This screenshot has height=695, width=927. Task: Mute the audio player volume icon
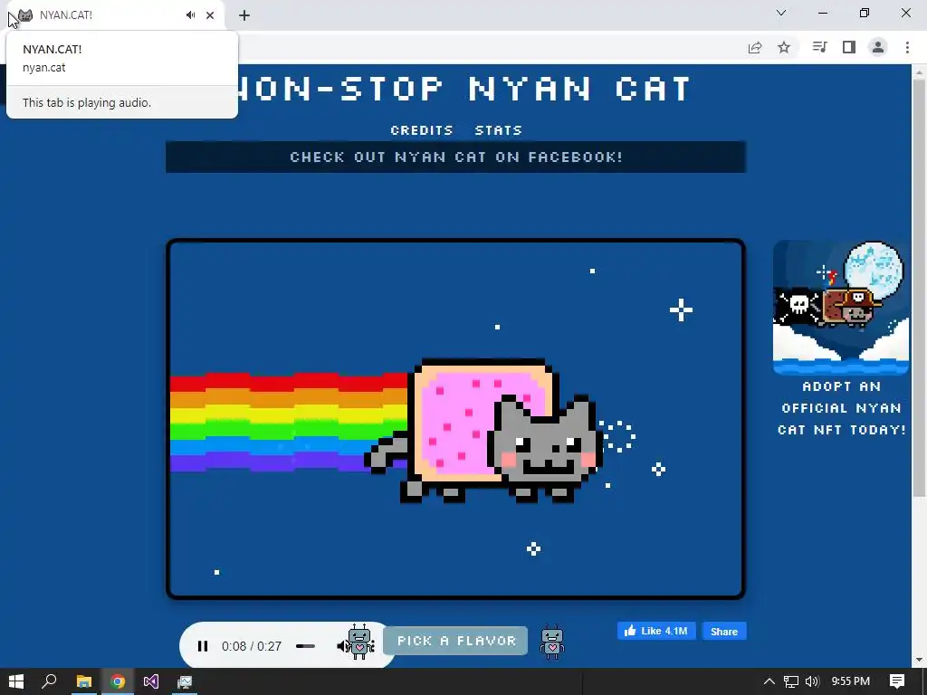[343, 646]
